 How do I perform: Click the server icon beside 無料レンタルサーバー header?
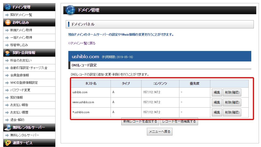coord(8,128)
